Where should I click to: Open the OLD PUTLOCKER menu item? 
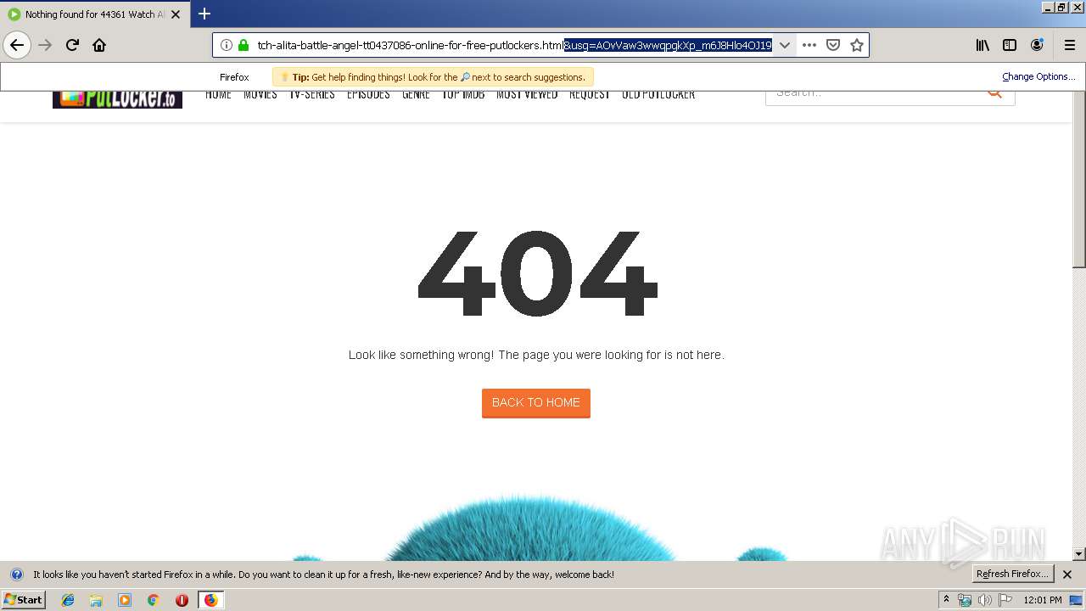658,94
